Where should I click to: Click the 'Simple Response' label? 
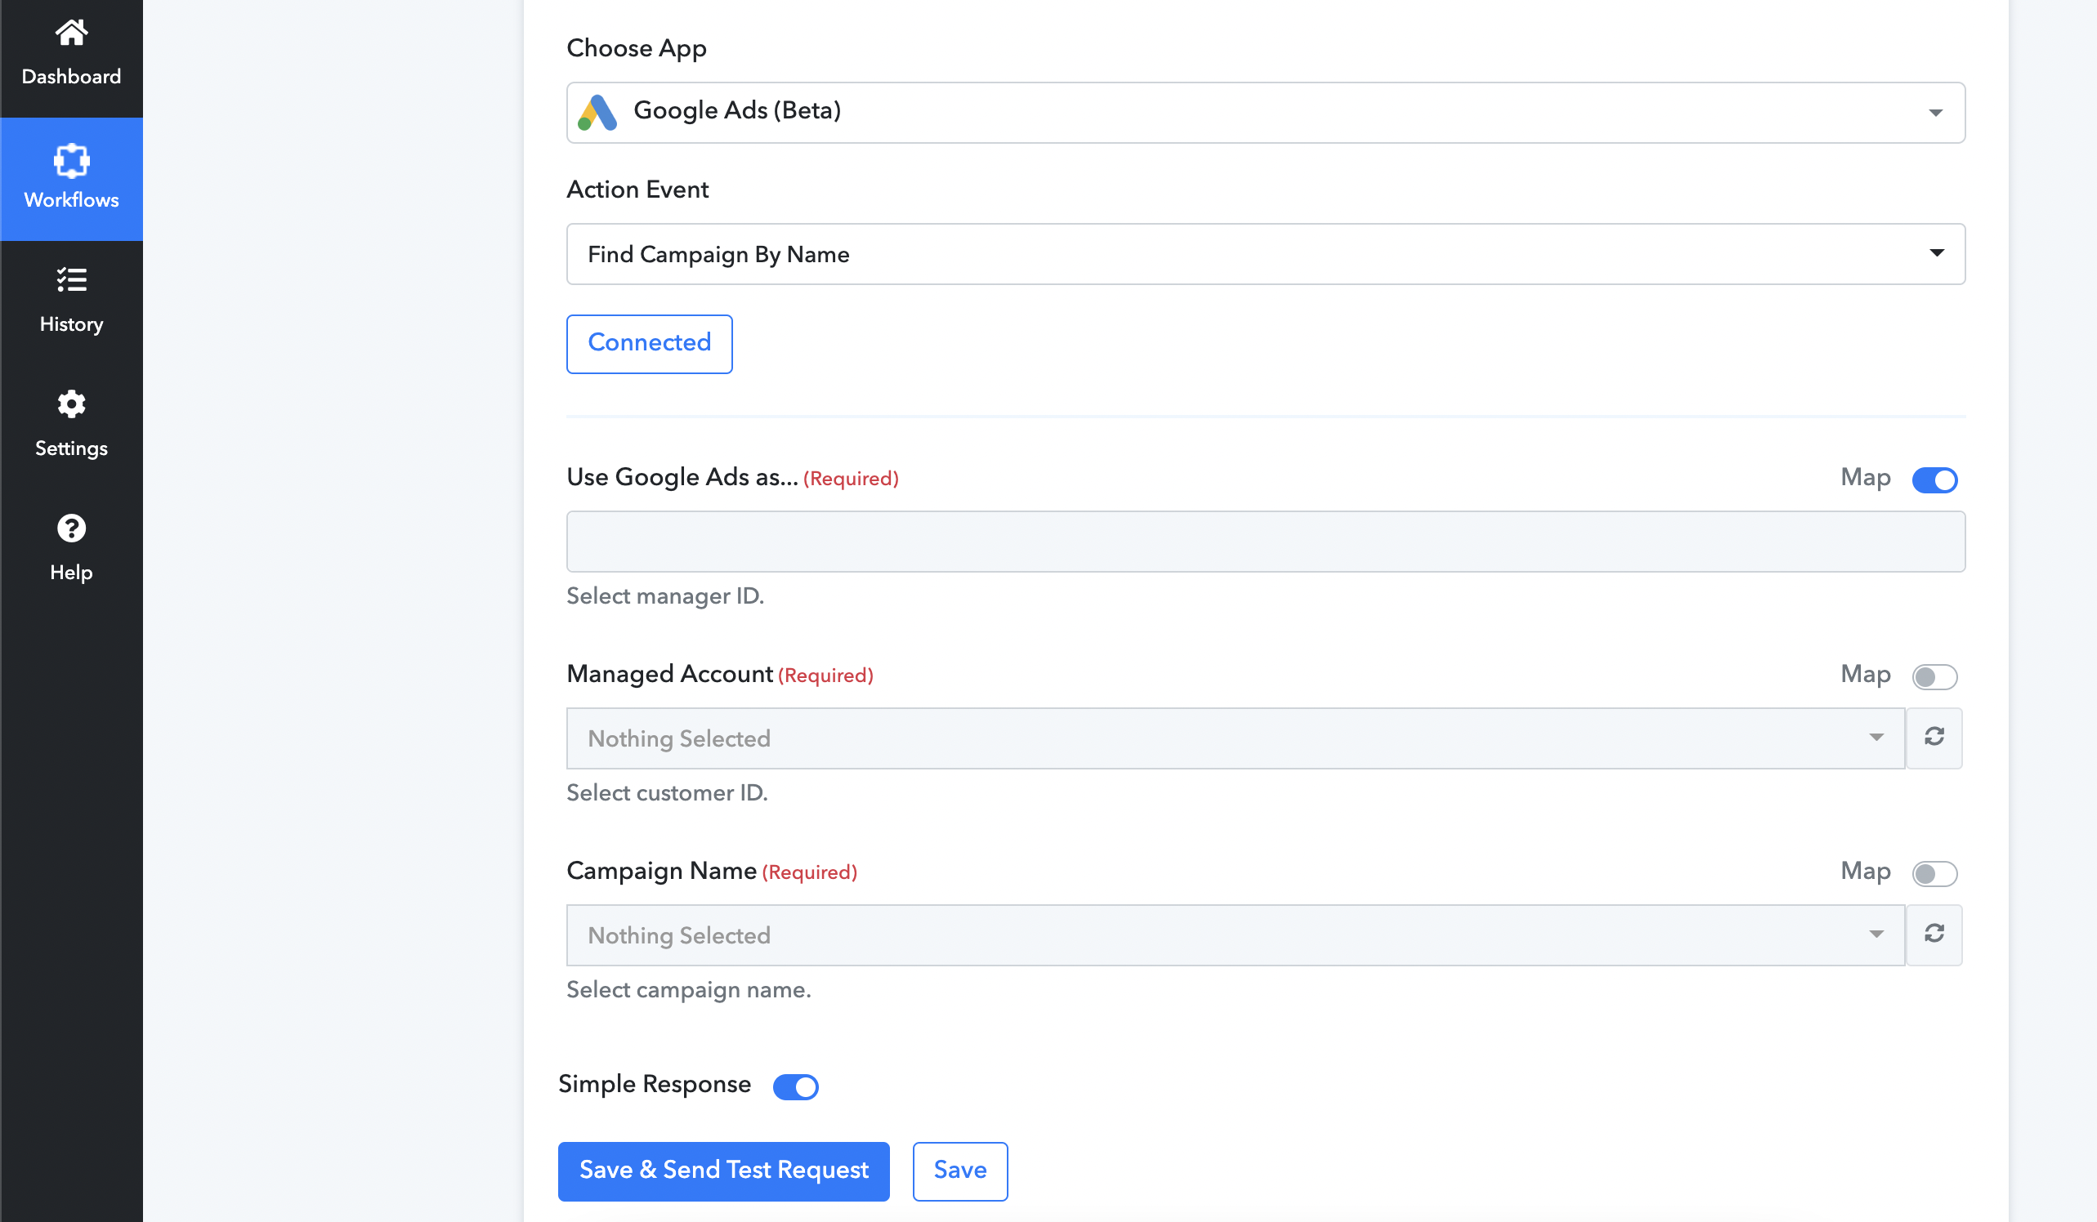tap(654, 1084)
